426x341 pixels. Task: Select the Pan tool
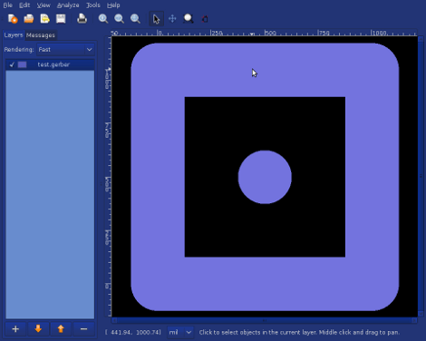click(172, 19)
